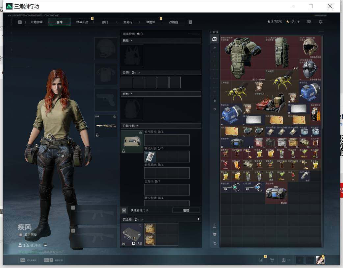The image size is (343, 268).
Task: Switch to the 开始游戏 tab
Action: (37, 22)
